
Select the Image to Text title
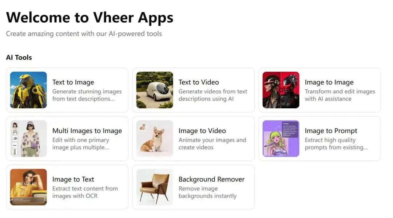[x=73, y=179]
